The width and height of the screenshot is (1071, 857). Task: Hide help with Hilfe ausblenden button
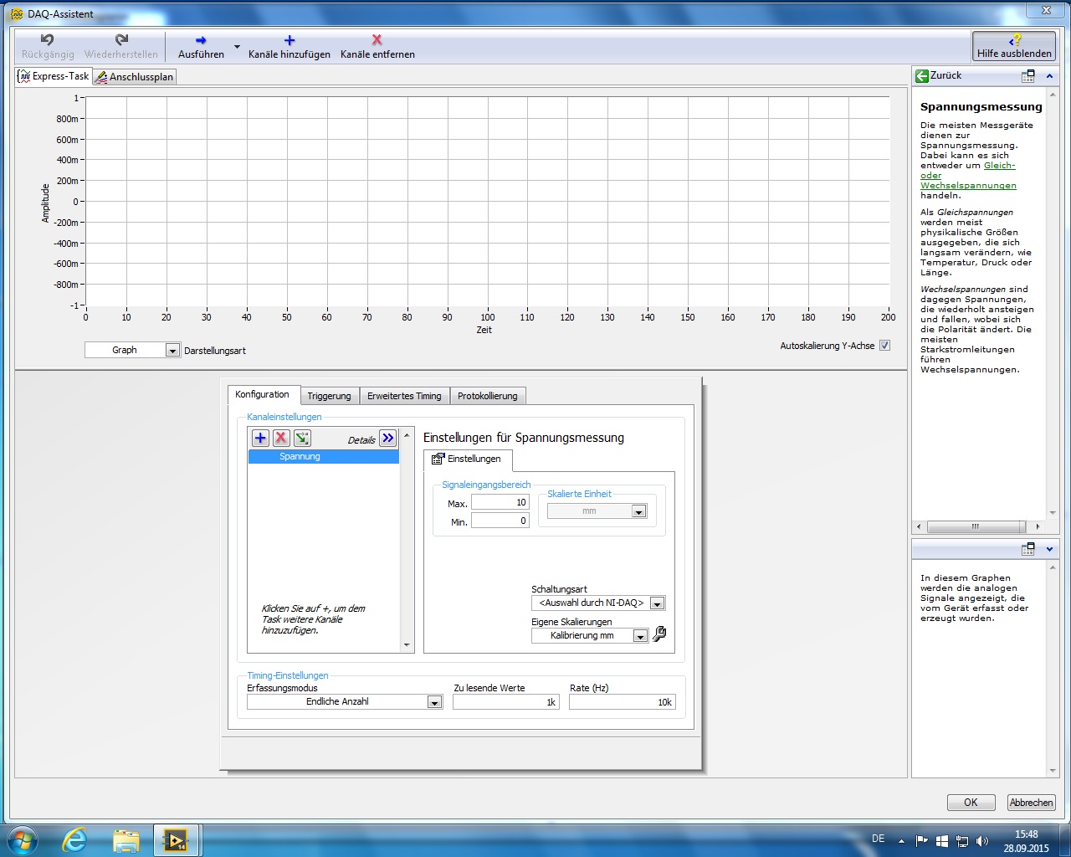coord(1014,46)
